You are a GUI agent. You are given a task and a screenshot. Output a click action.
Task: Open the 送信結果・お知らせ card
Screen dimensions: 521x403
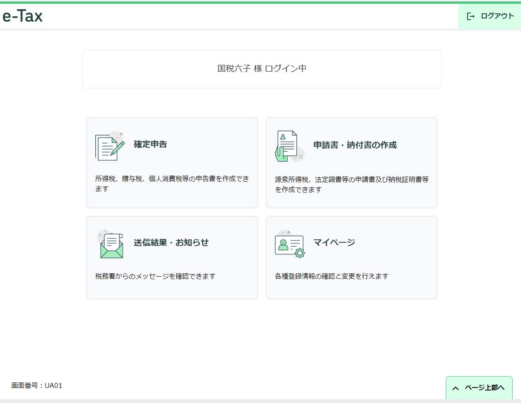pos(172,257)
